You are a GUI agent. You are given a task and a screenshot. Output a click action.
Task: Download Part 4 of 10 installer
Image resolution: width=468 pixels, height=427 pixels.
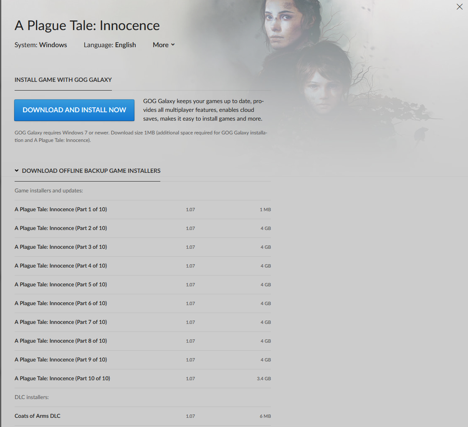[143, 266]
